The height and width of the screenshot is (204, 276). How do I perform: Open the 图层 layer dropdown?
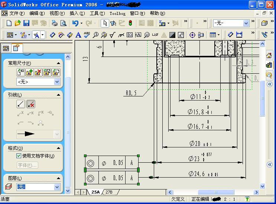57,187
